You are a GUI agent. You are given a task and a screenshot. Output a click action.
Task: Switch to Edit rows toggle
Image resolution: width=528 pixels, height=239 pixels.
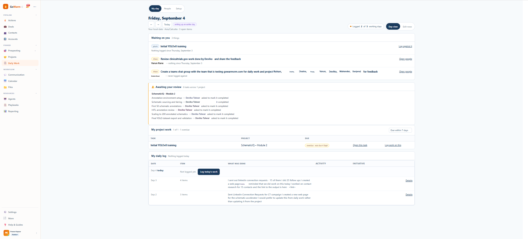[x=407, y=27]
